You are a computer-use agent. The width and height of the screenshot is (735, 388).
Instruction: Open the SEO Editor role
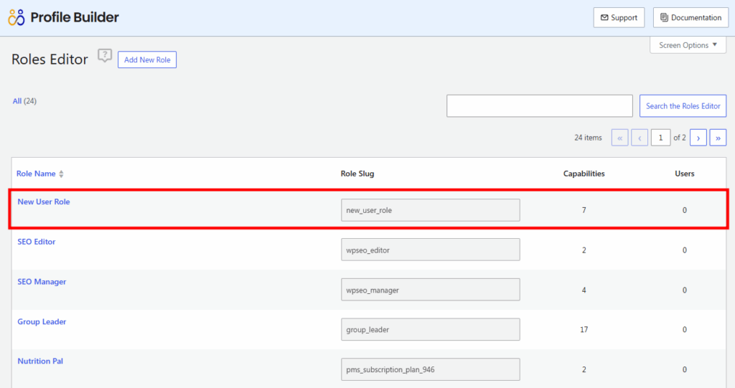click(37, 242)
